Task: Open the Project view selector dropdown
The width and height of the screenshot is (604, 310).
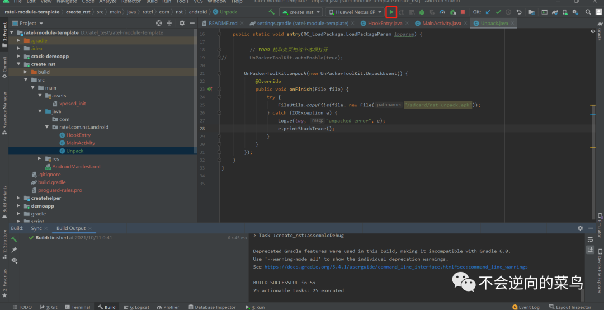Action: point(28,23)
